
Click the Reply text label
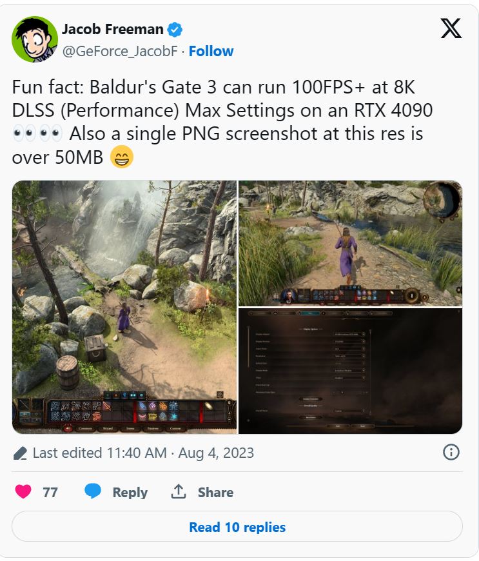click(x=130, y=492)
